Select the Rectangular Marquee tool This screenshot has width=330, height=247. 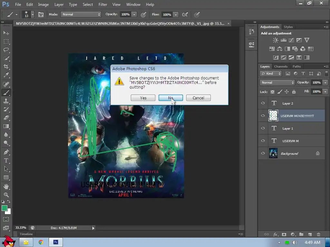(x=6, y=41)
